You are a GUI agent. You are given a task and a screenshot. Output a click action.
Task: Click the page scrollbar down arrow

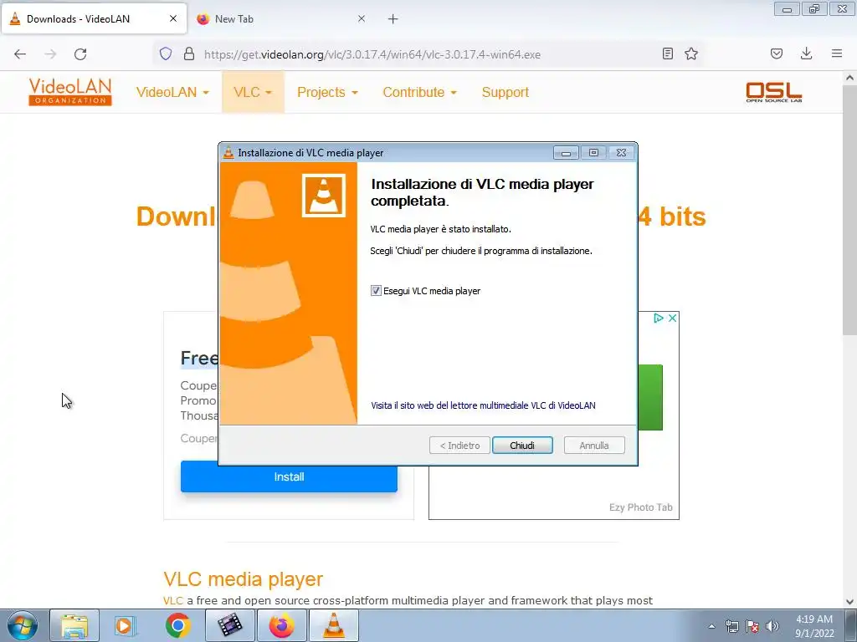(x=849, y=602)
